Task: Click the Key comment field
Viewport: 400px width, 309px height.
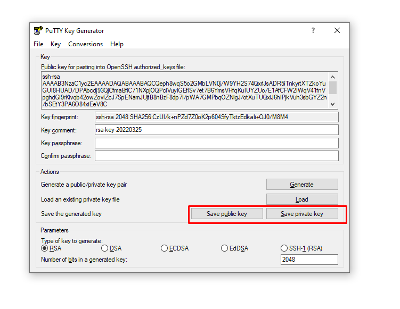Action: click(x=217, y=130)
